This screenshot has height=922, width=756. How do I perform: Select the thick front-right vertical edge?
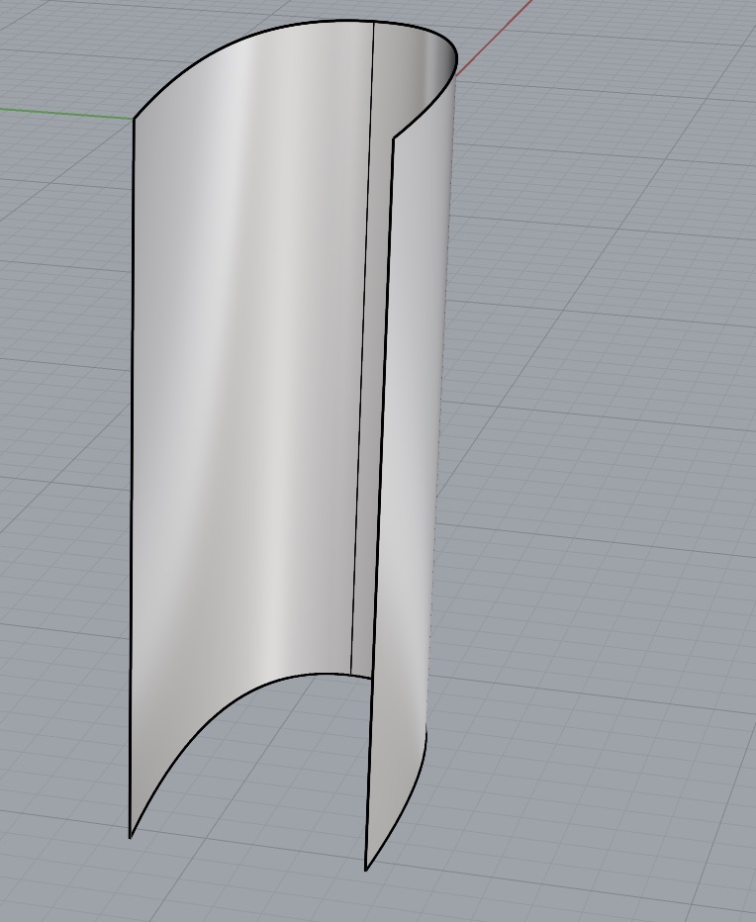pos(381,495)
